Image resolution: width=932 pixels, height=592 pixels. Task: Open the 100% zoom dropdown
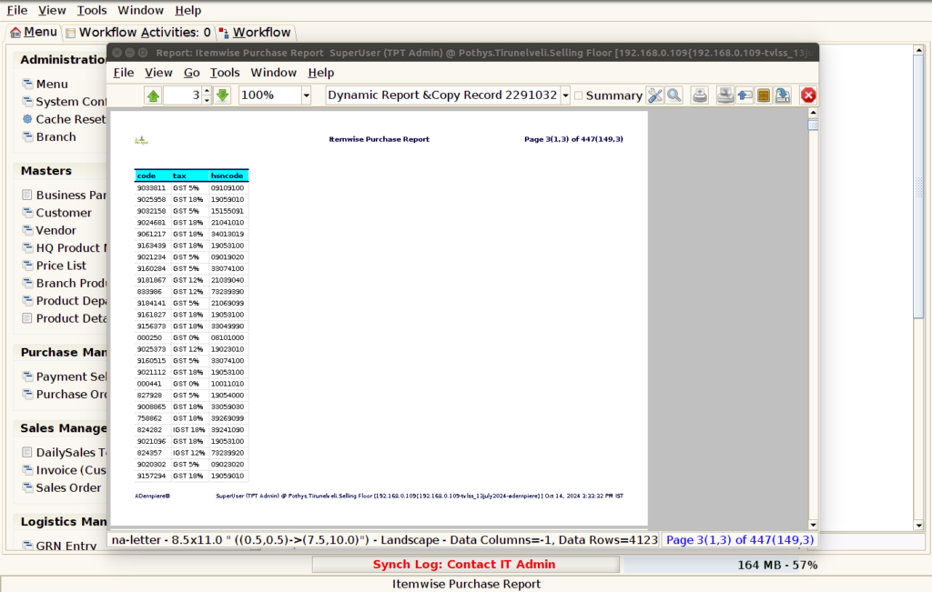(306, 95)
